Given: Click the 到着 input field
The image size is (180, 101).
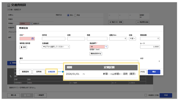Looking at the screenshot, I should [x=97, y=39].
